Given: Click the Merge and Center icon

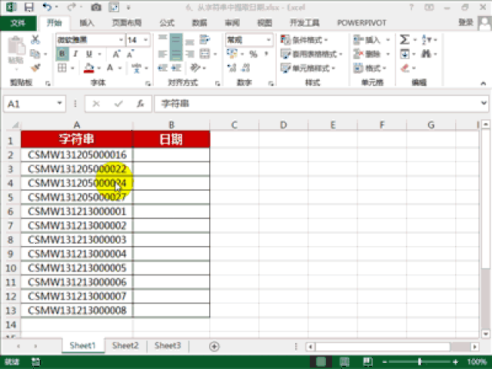Looking at the screenshot, I should (x=204, y=54).
